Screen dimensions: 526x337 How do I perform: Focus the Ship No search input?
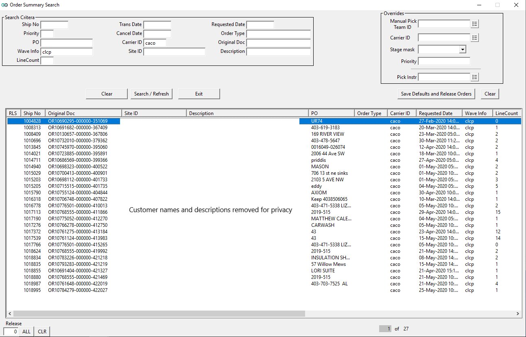pyautogui.click(x=55, y=25)
